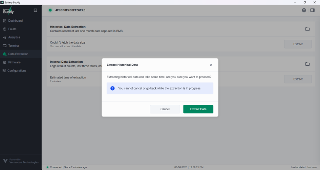Toggle the right side panel icon
Image resolution: width=320 pixels, height=170 pixels.
tap(312, 10)
